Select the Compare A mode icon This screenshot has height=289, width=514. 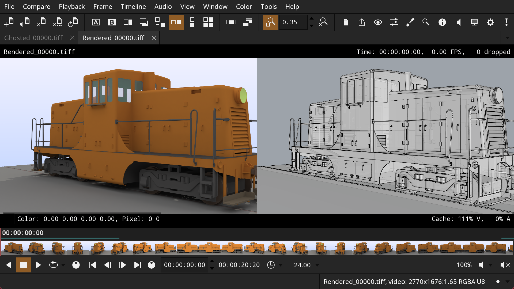click(x=96, y=22)
